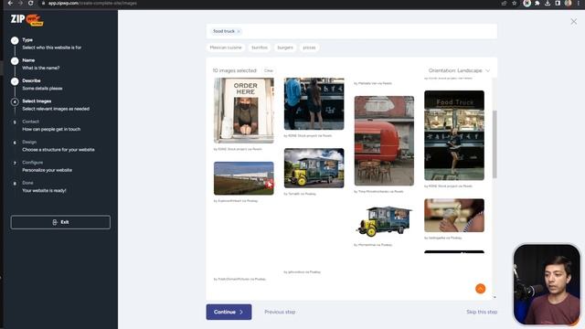Reload the page with refresh icon

[30, 3]
